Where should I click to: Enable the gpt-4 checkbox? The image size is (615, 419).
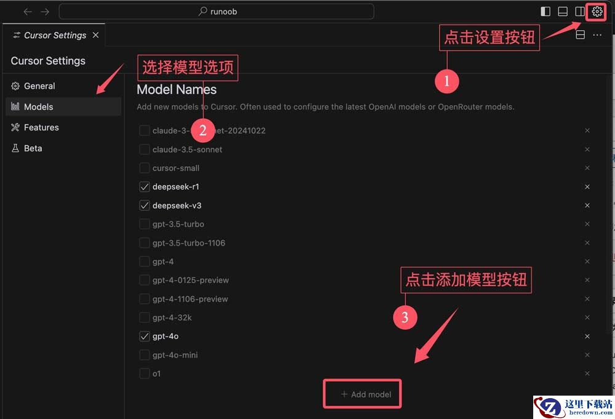point(145,261)
